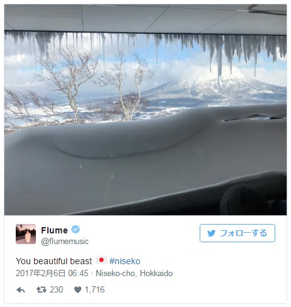291x307 pixels.
Task: Open the 2017年2月6日 06:45 timestamp link
Action: pos(52,273)
